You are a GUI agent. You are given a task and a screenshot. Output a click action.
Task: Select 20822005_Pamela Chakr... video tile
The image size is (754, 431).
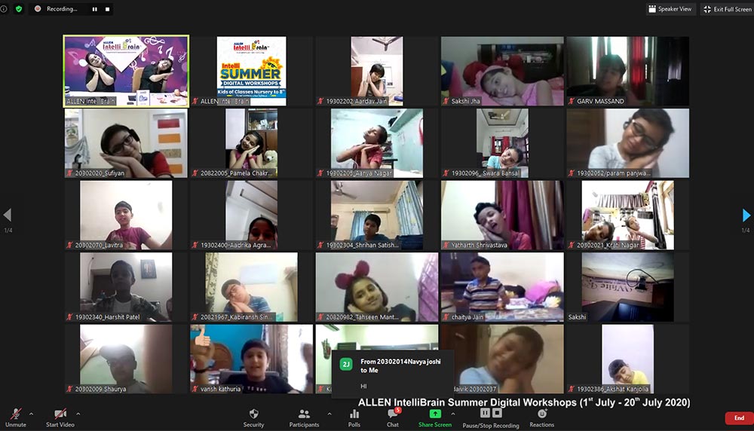[x=252, y=143]
